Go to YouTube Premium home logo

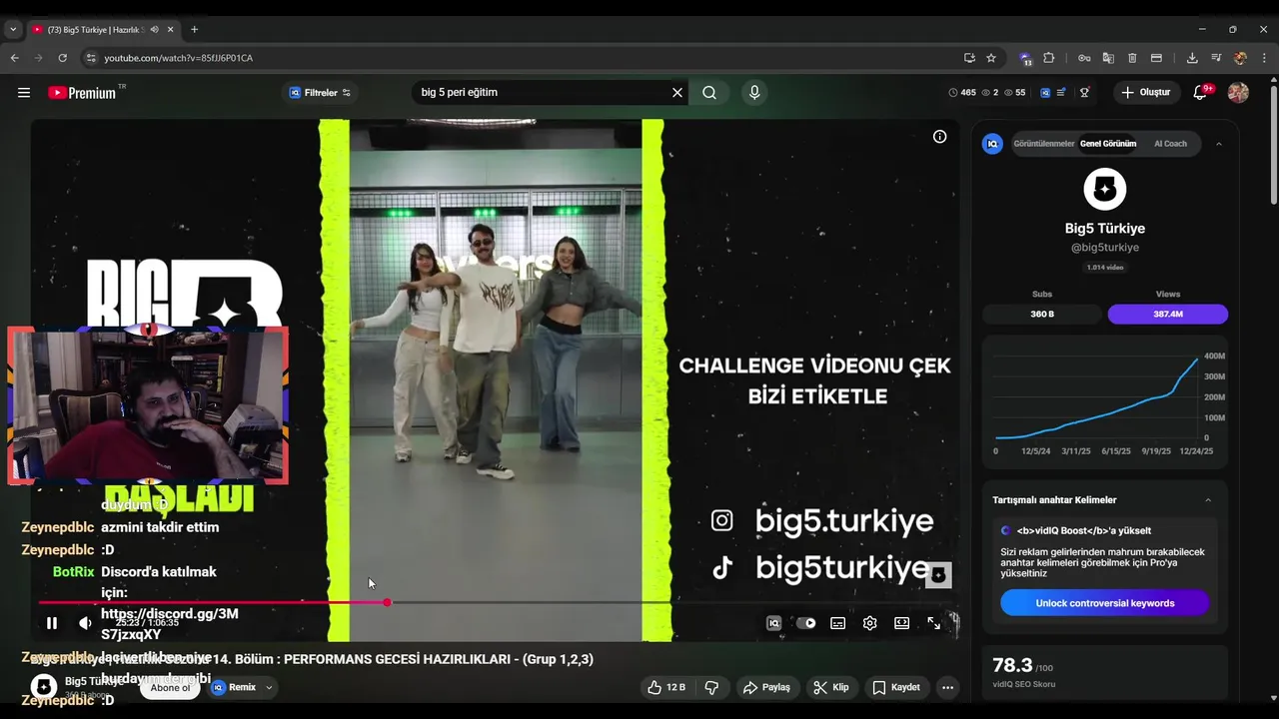coord(82,93)
